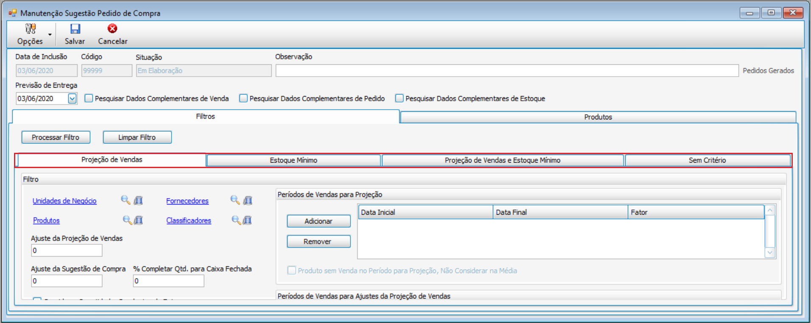Click the red Cancelar icon
811x323 pixels.
click(112, 28)
